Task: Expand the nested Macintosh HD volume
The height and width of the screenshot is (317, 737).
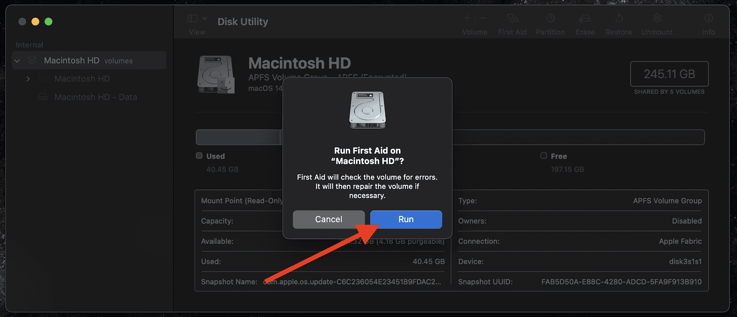Action: (28, 79)
